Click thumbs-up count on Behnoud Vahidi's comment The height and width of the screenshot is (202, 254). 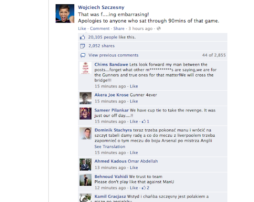point(145,188)
